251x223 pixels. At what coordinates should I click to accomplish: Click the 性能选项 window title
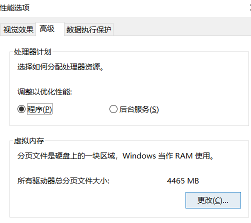tap(14, 7)
